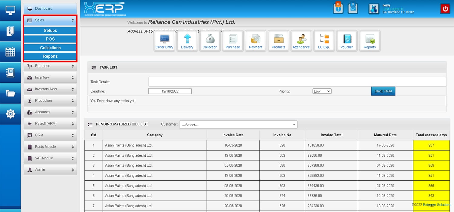Viewport: 454px width, 212px height.
Task: Expand the Accounts sidebar menu
Action: pyautogui.click(x=50, y=112)
